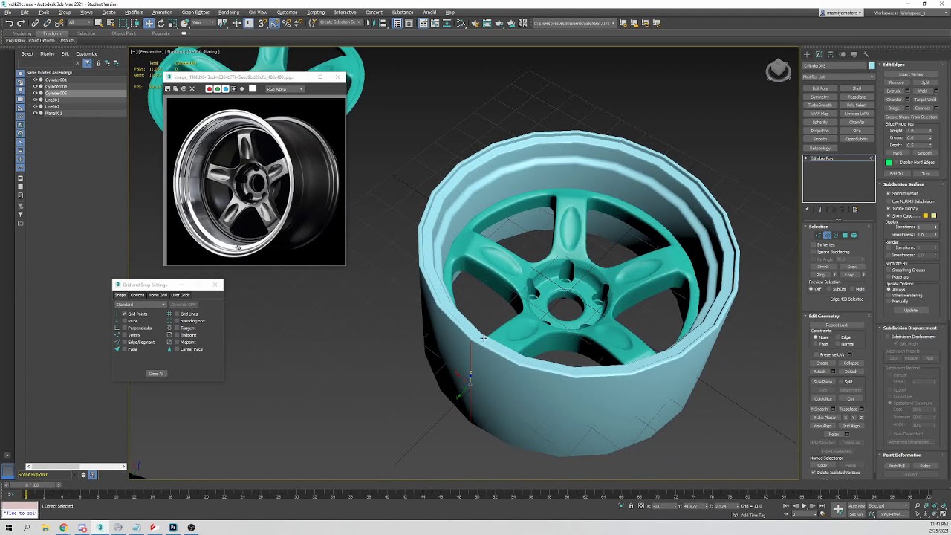The image size is (951, 535).
Task: Click the Mirror tool icon
Action: [370, 23]
